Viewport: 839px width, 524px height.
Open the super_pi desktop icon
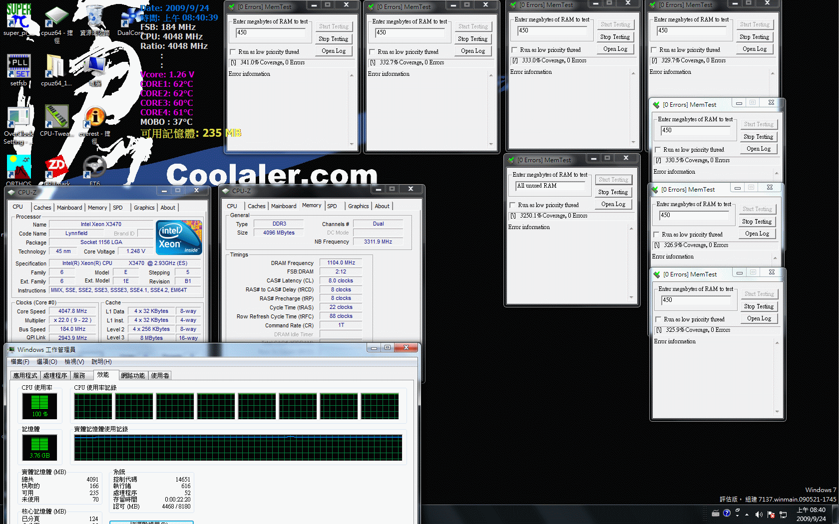[18, 20]
